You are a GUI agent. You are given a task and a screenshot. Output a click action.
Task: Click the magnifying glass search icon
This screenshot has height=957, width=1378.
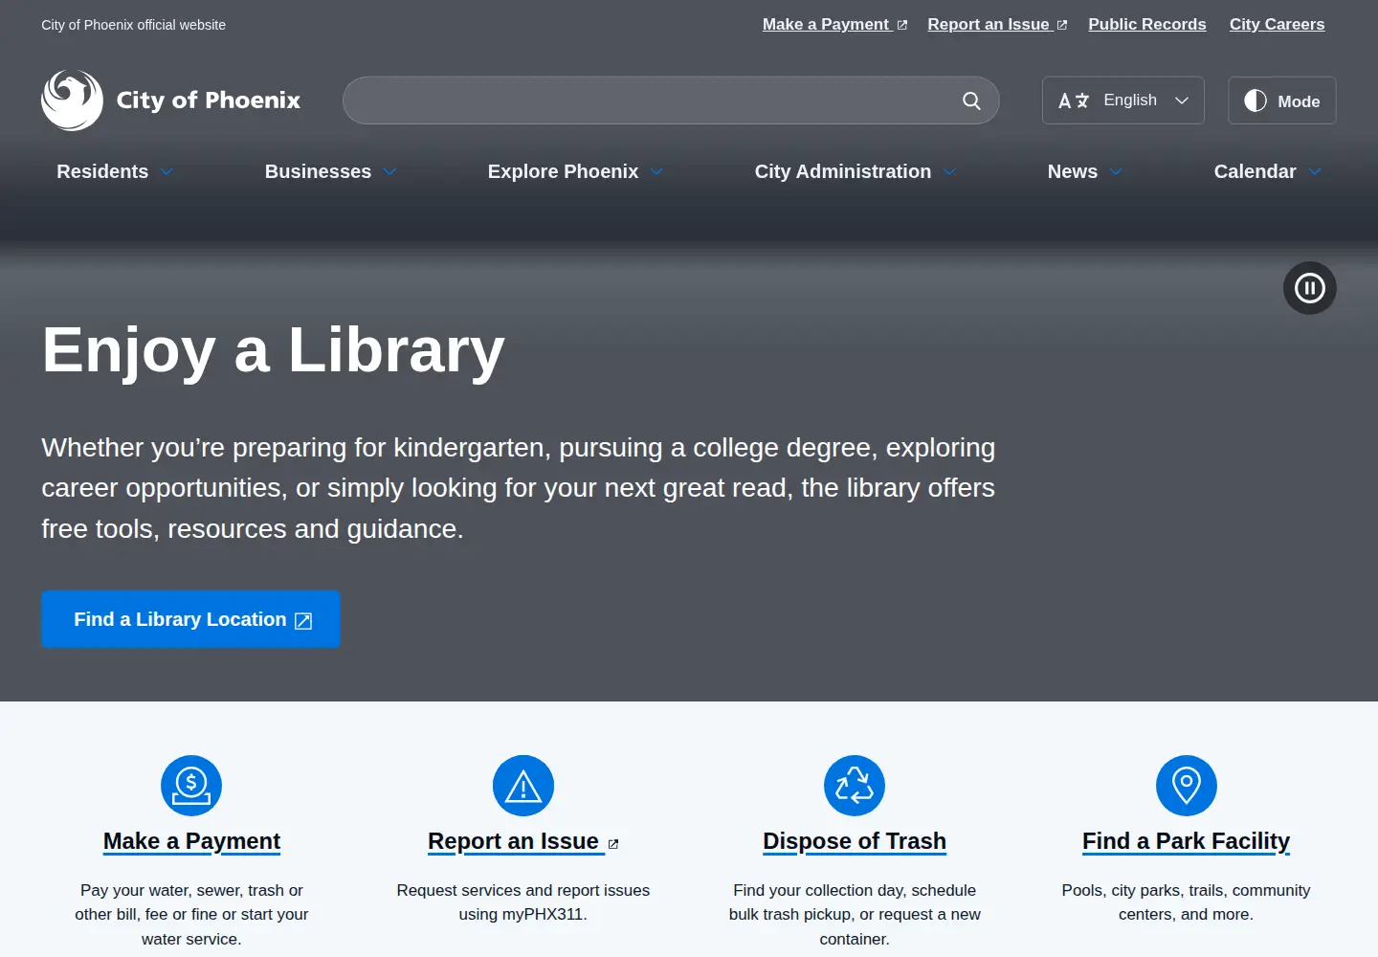point(971,100)
